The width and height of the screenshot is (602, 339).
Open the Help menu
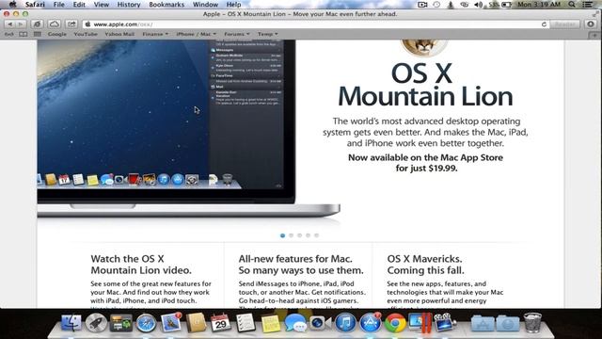click(234, 5)
